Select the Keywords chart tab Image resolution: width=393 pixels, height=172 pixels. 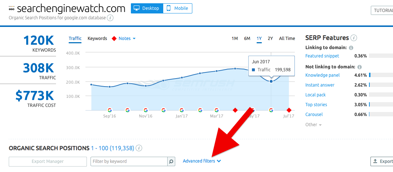[97, 38]
